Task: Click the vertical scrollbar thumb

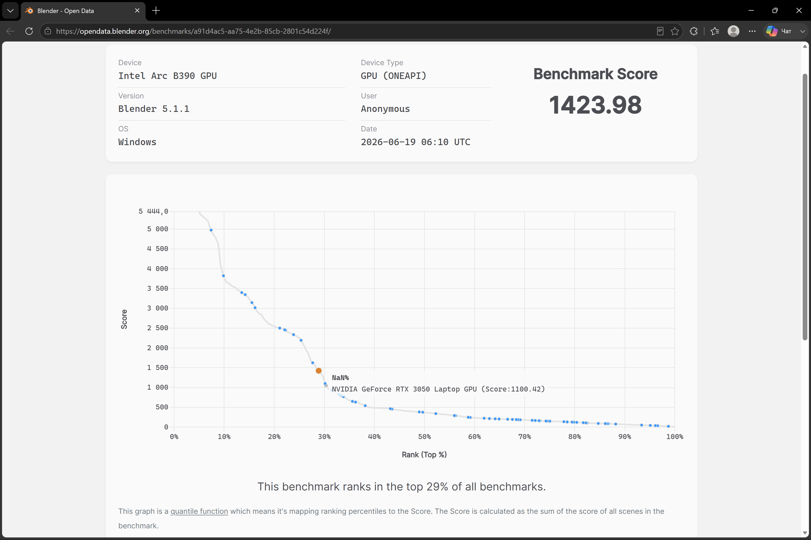Action: (x=805, y=207)
